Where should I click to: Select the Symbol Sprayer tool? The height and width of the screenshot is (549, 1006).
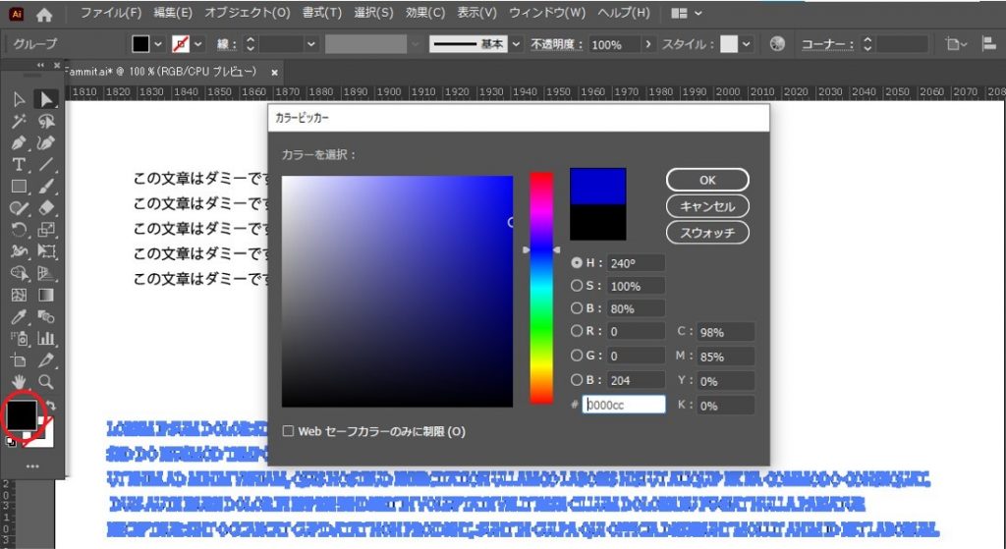tap(19, 339)
